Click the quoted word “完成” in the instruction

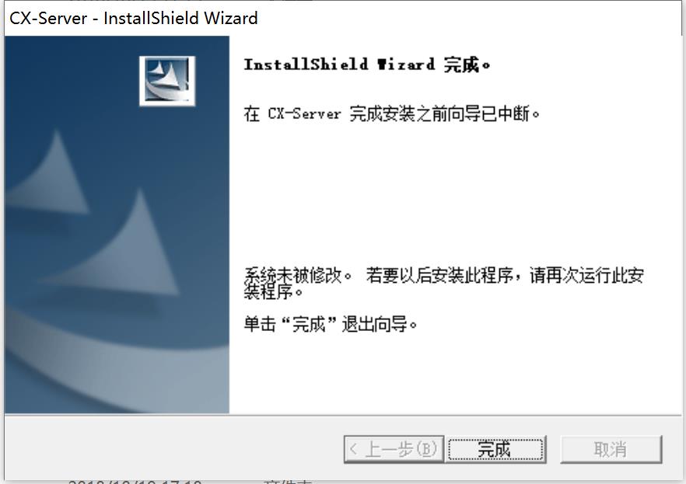pyautogui.click(x=309, y=325)
